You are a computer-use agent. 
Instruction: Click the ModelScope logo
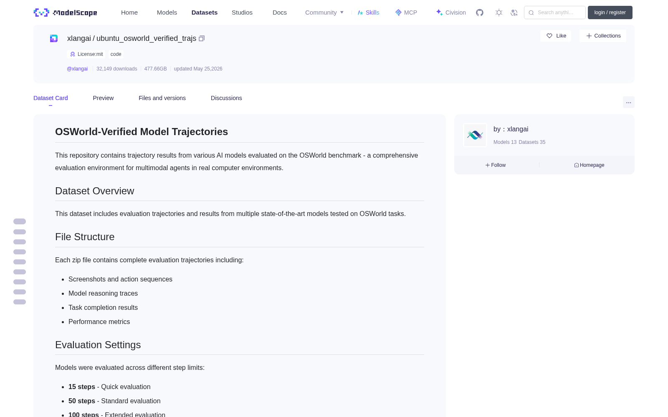point(65,13)
